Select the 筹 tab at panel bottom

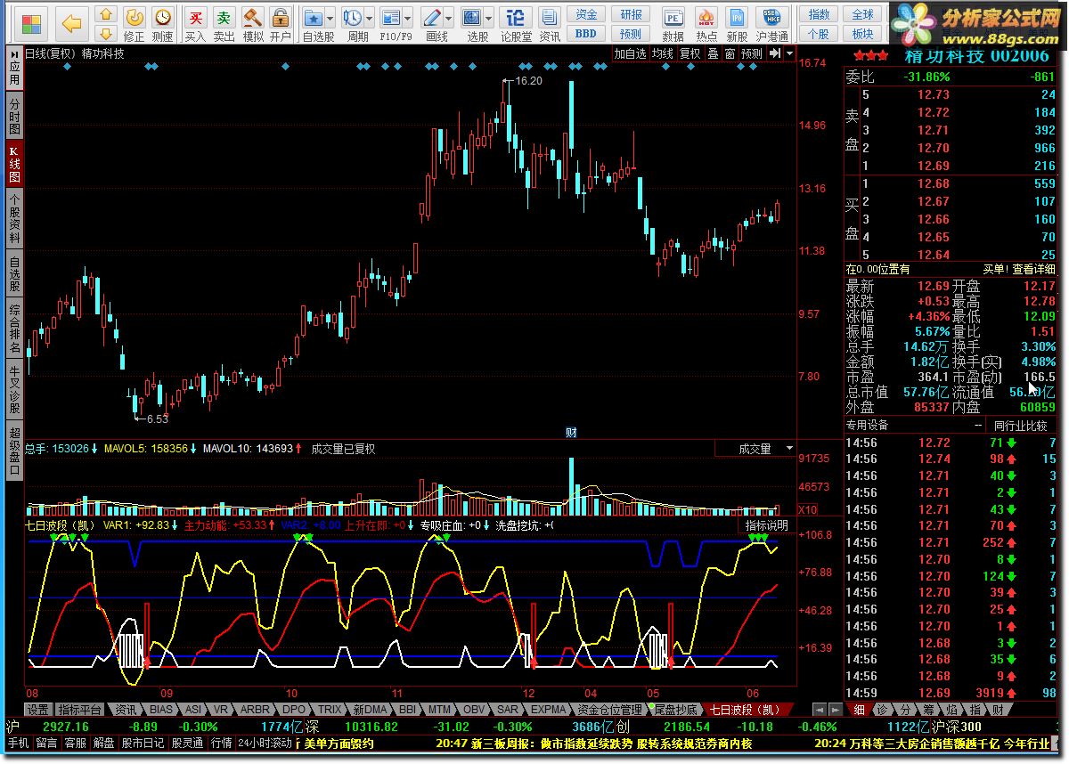click(930, 710)
